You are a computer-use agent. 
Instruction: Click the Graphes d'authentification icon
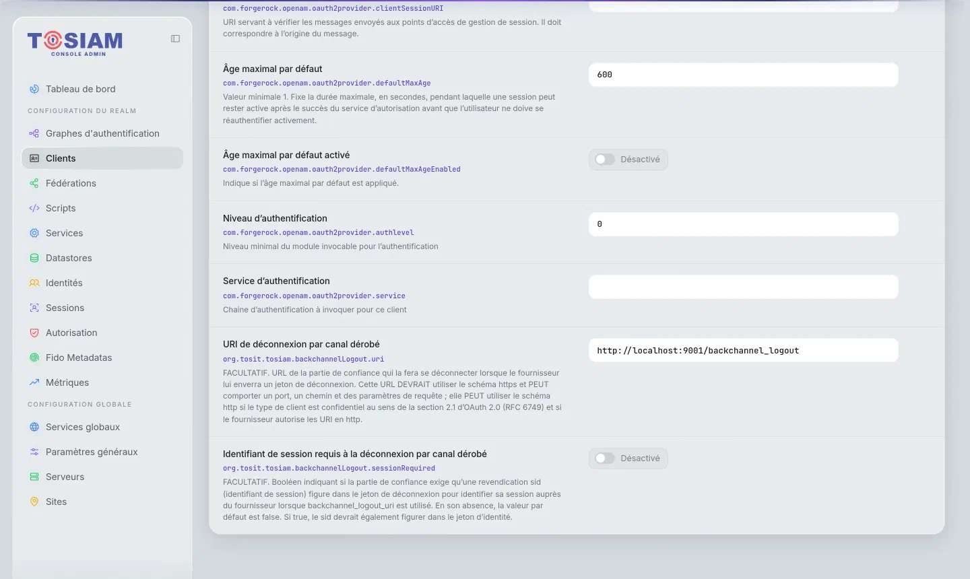click(34, 133)
